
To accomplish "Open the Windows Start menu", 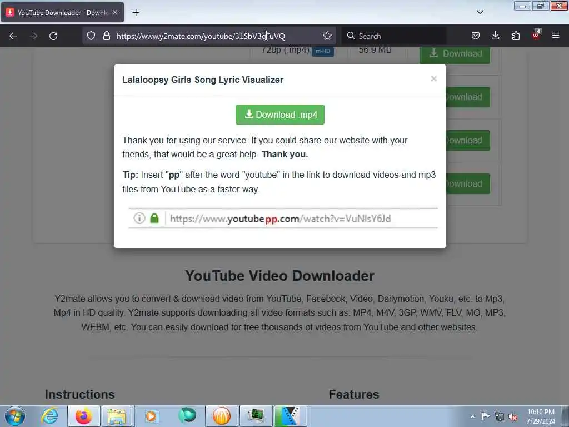I will 15,416.
